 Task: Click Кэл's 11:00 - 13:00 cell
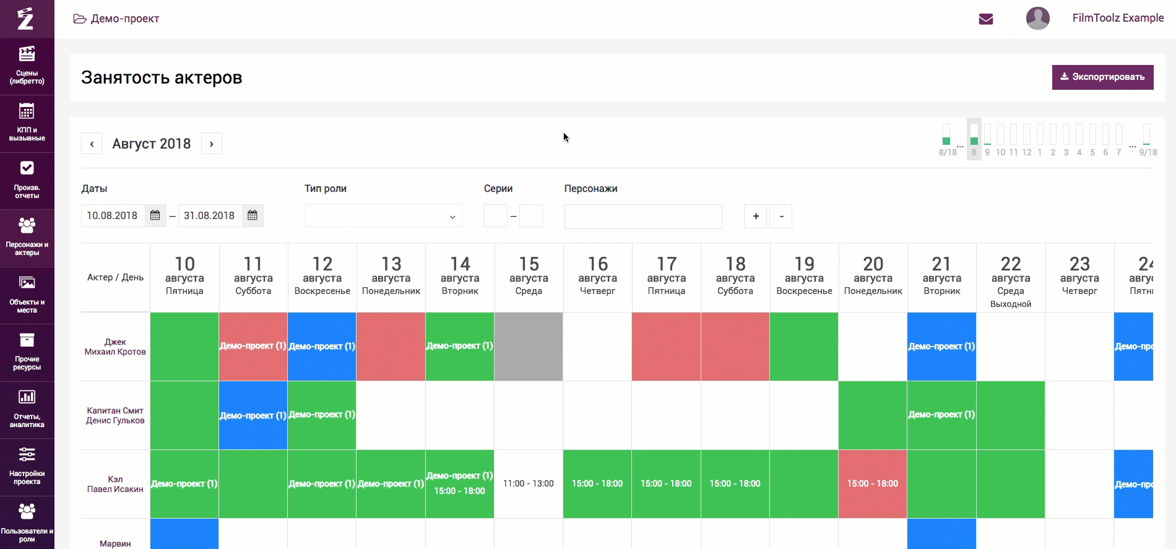click(529, 484)
